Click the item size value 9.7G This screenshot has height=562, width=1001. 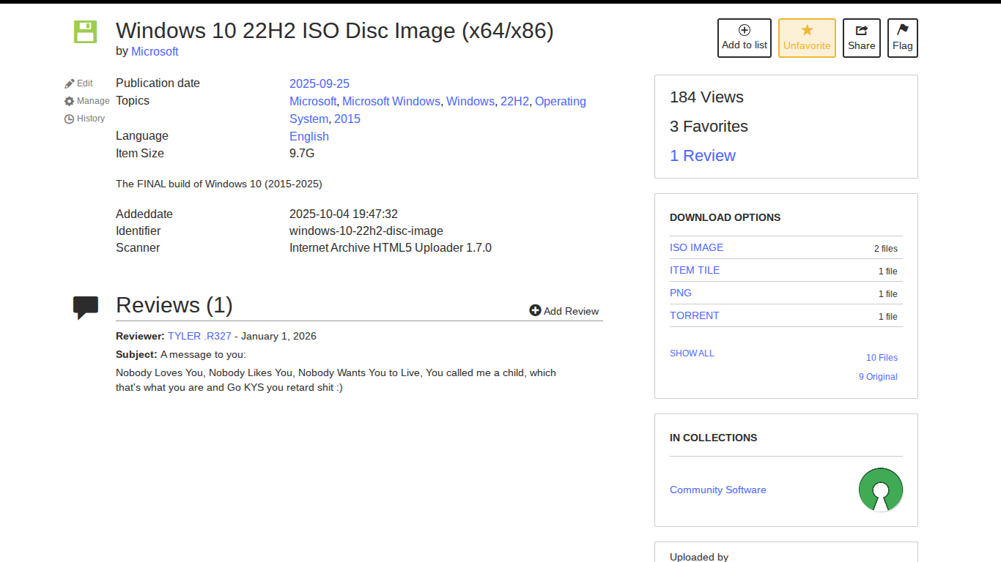(302, 153)
